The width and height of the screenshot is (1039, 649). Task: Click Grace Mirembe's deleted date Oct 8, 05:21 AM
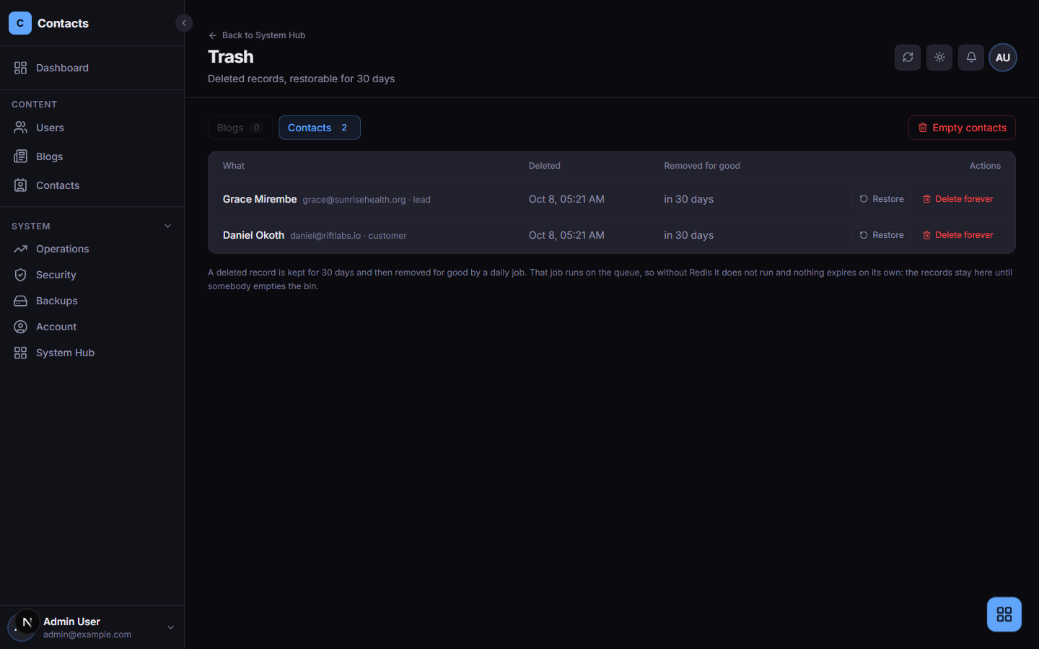click(566, 199)
